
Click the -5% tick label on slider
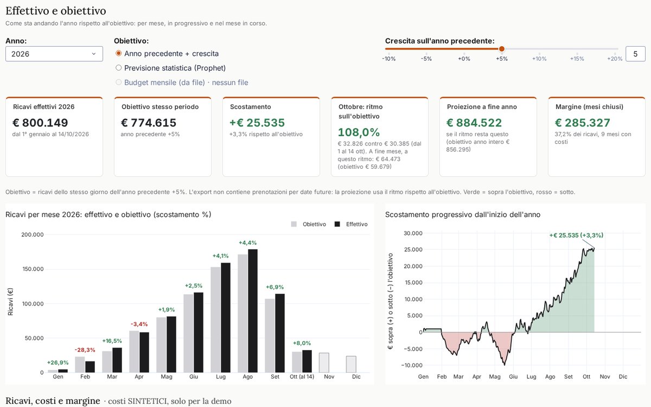[x=426, y=59]
